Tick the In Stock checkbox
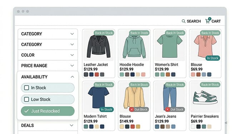 coord(26,88)
